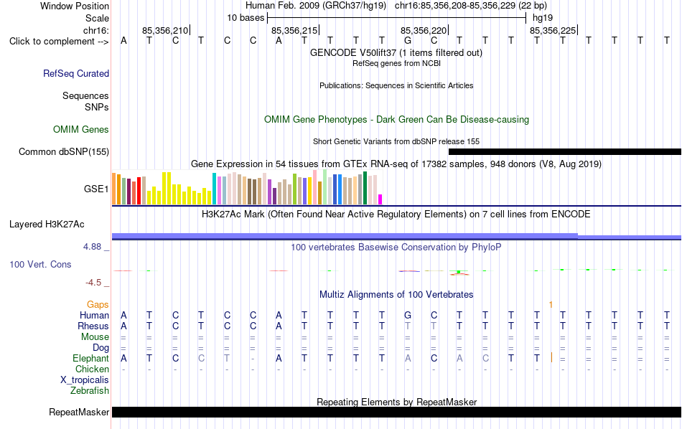Click 'RefSeq genes from NCBI' title
682x429 pixels.
coord(396,63)
